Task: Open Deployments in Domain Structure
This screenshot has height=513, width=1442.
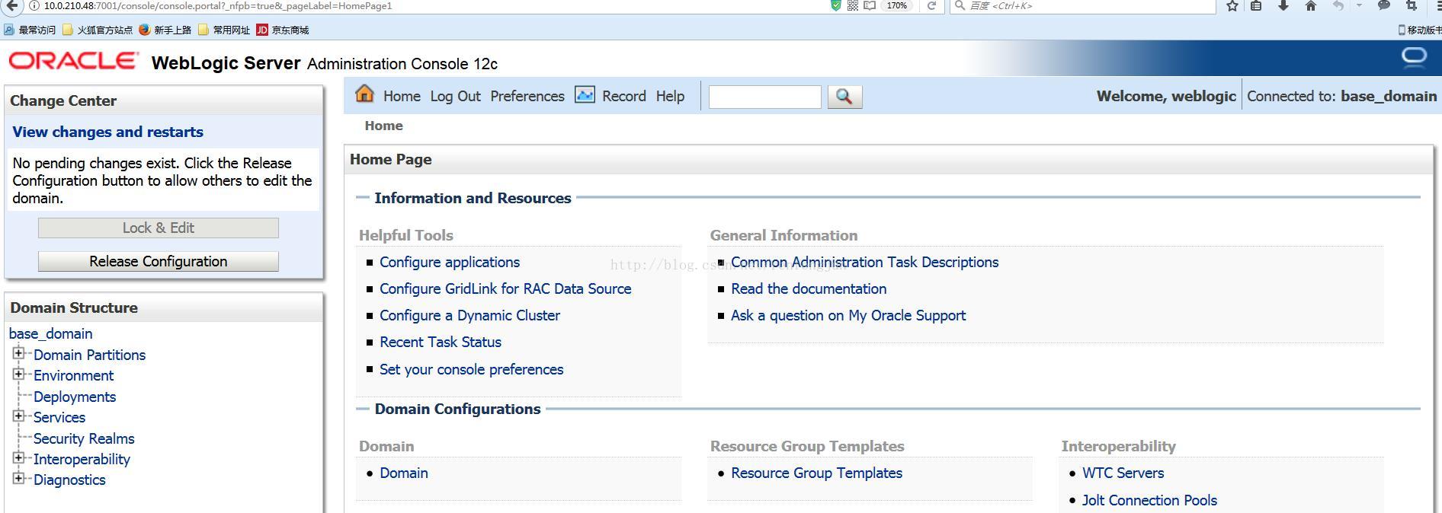Action: coord(75,397)
